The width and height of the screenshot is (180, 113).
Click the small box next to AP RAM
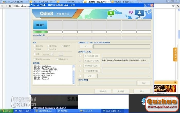tap(61, 54)
